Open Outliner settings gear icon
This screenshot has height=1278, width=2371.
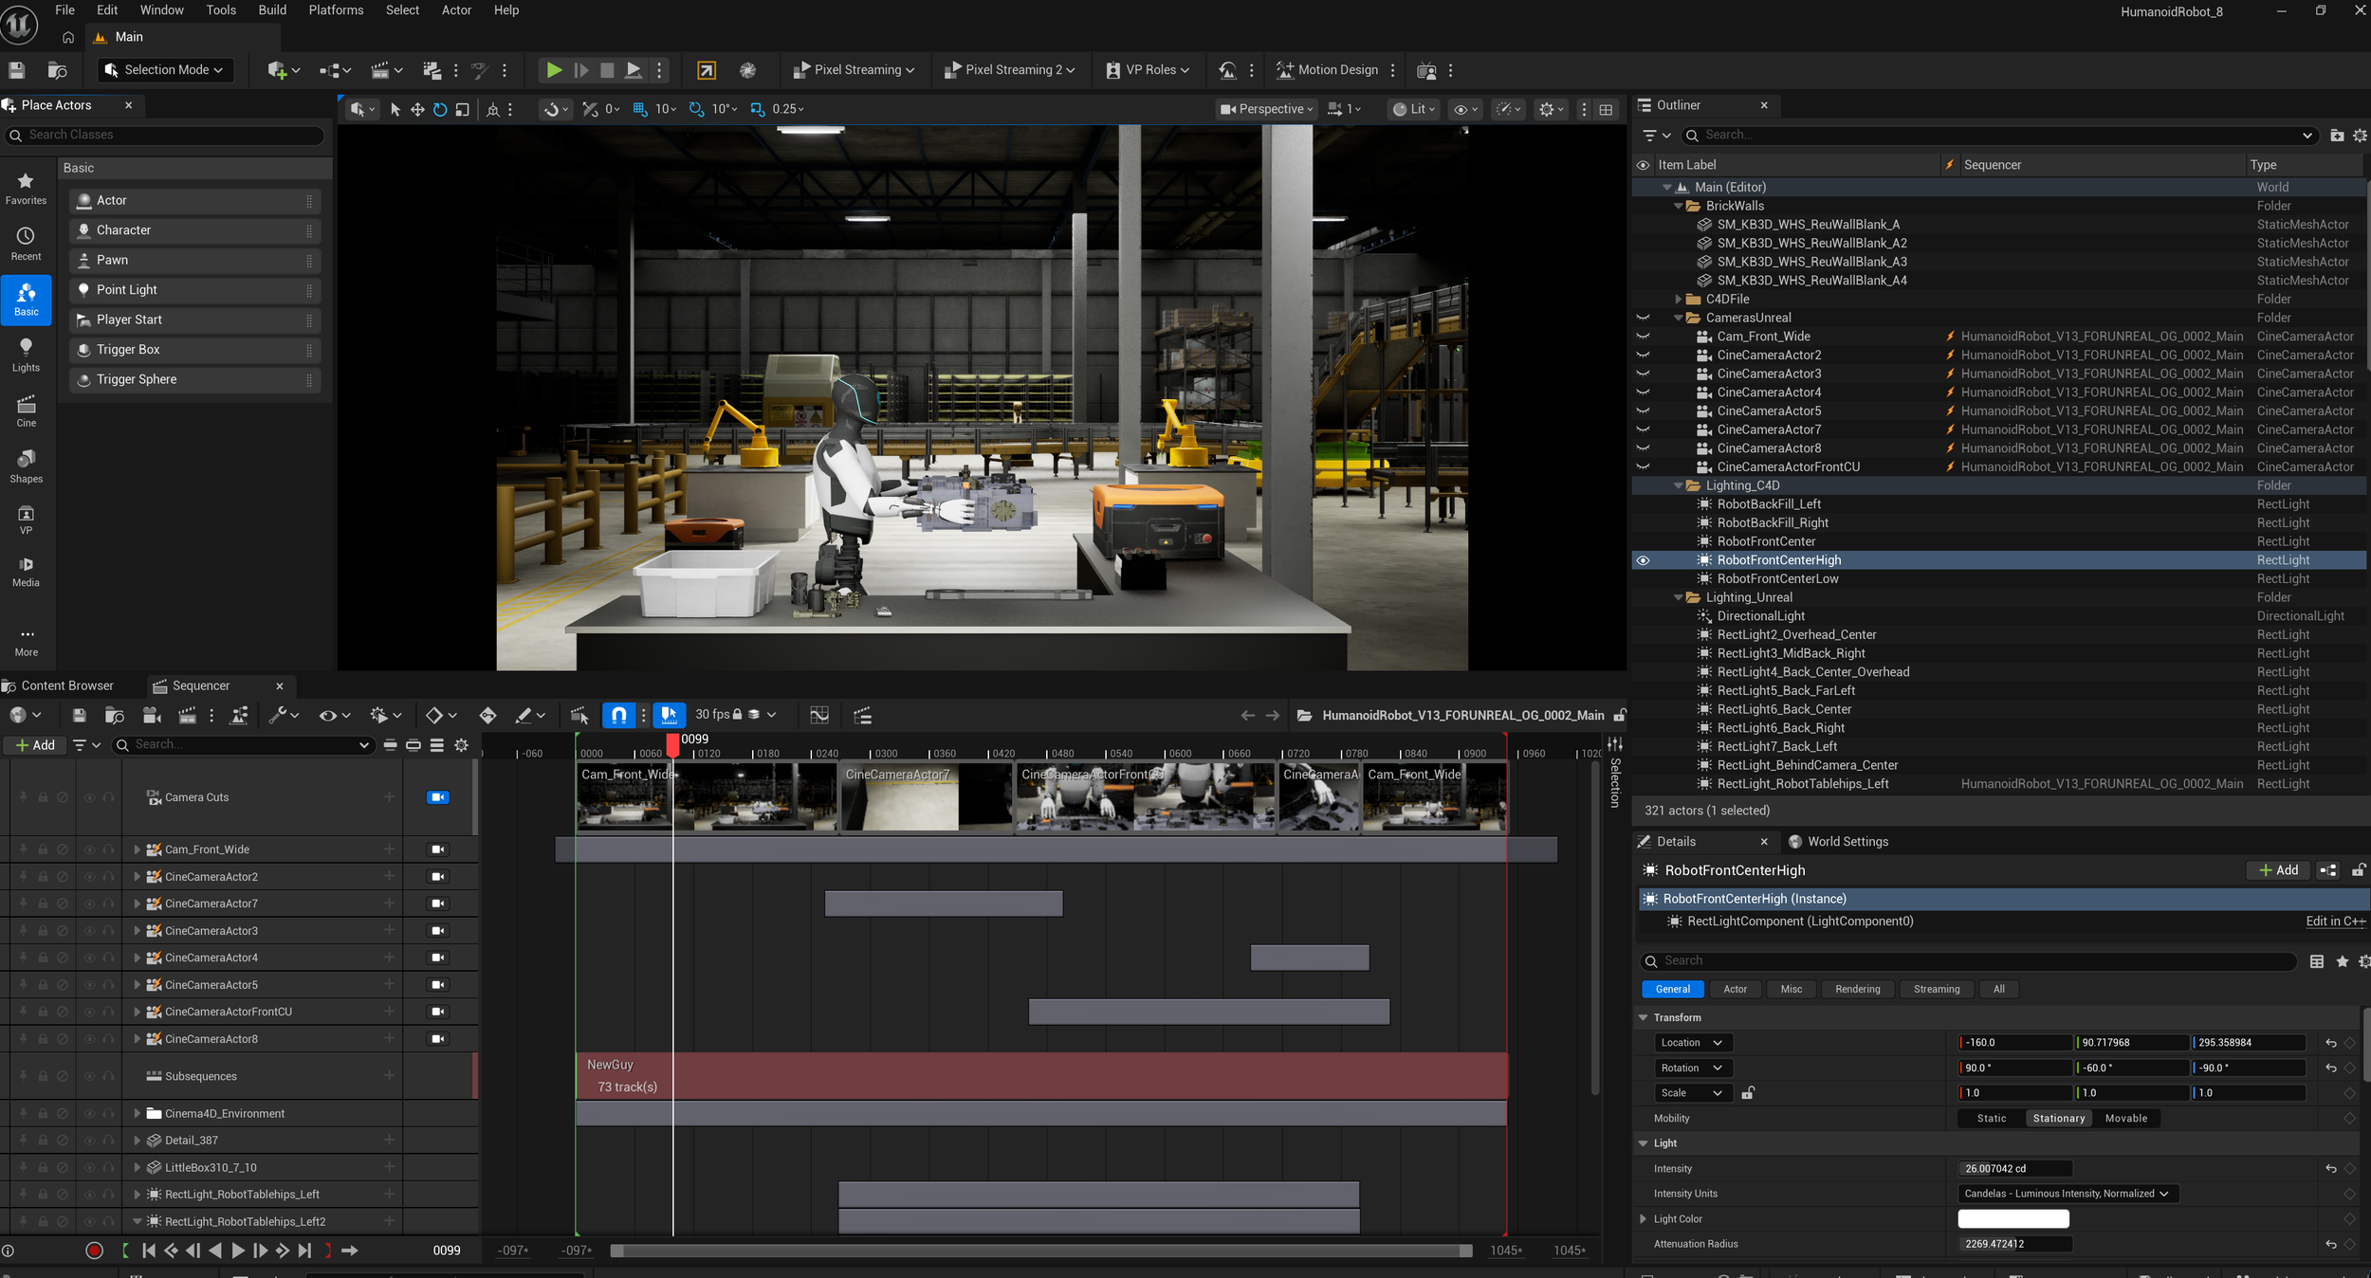(x=2360, y=136)
